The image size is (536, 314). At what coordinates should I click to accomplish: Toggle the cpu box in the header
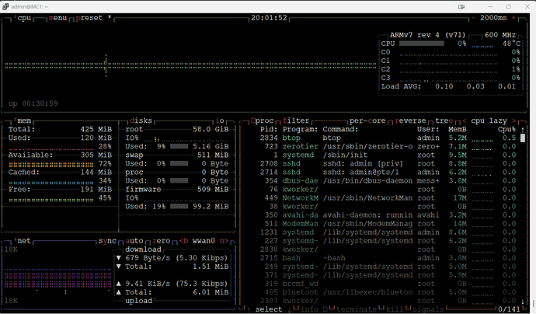pyautogui.click(x=24, y=18)
